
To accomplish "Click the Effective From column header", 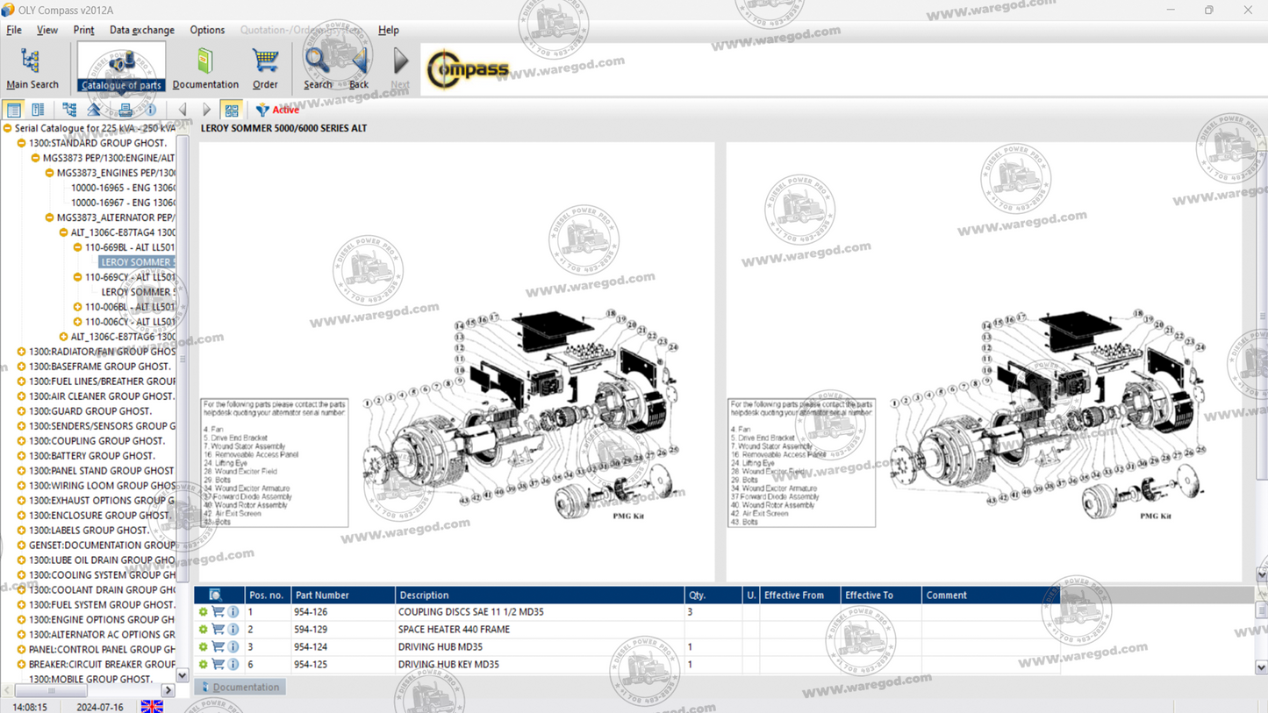I will [x=799, y=595].
